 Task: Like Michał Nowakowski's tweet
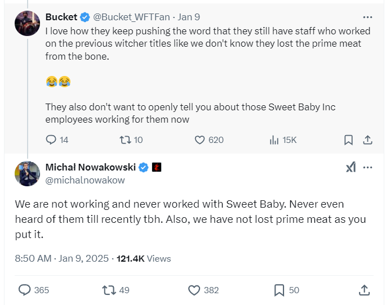tap(194, 290)
